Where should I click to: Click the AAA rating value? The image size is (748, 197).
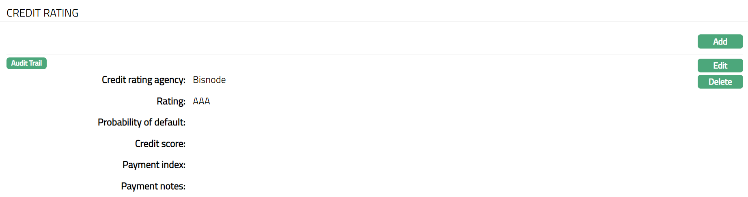[201, 101]
